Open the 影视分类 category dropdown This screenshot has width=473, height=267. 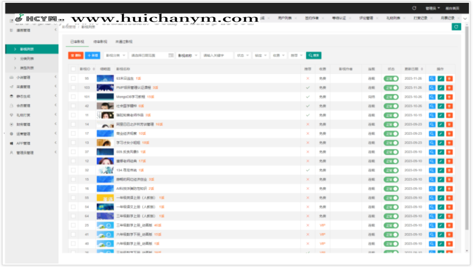pyautogui.click(x=115, y=55)
